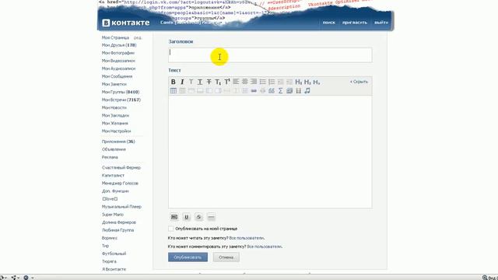Screen dimensions: 498x280
Task: Click inside the 'Текст' note body area
Action: click(270, 152)
